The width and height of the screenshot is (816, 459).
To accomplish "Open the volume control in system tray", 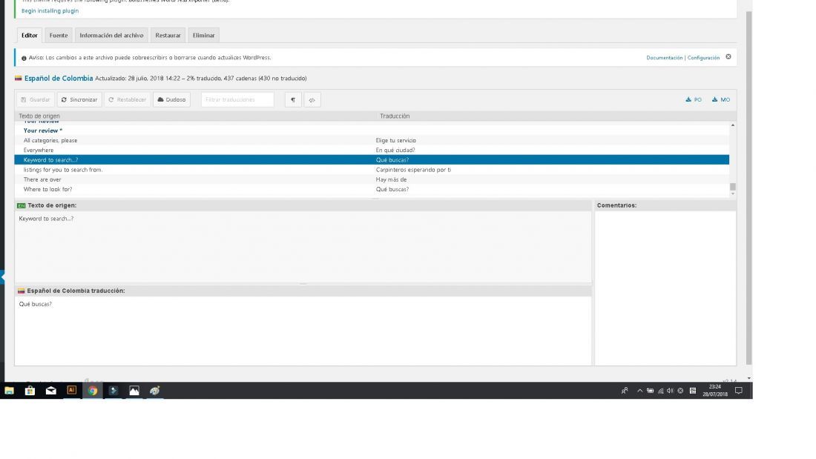I will (671, 391).
